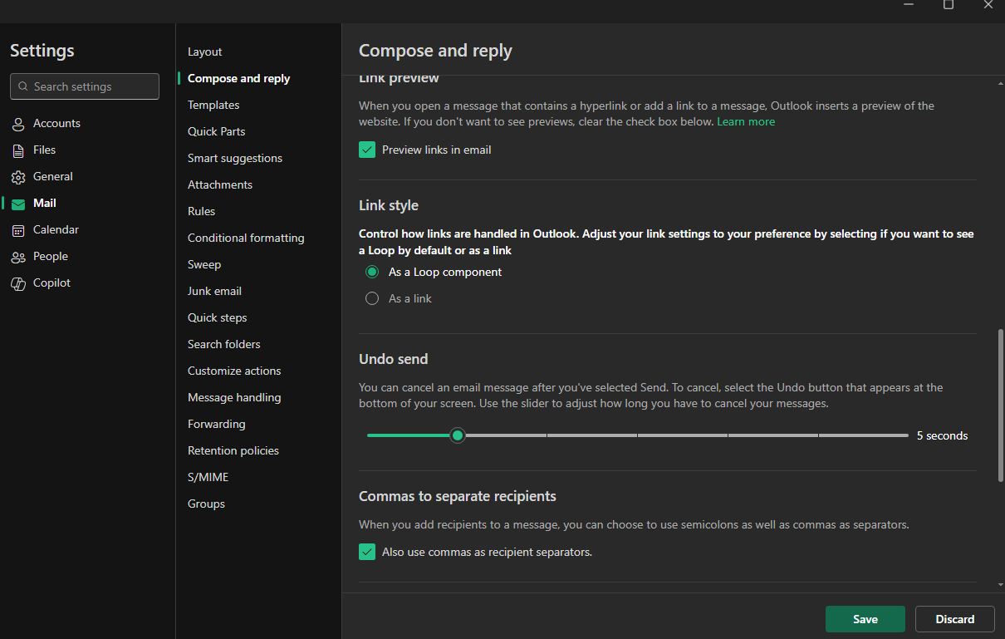Save the compose settings
The width and height of the screenshot is (1005, 639).
tap(865, 619)
